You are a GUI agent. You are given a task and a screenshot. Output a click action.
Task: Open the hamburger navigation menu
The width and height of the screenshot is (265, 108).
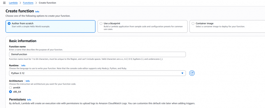(x=4, y=3)
